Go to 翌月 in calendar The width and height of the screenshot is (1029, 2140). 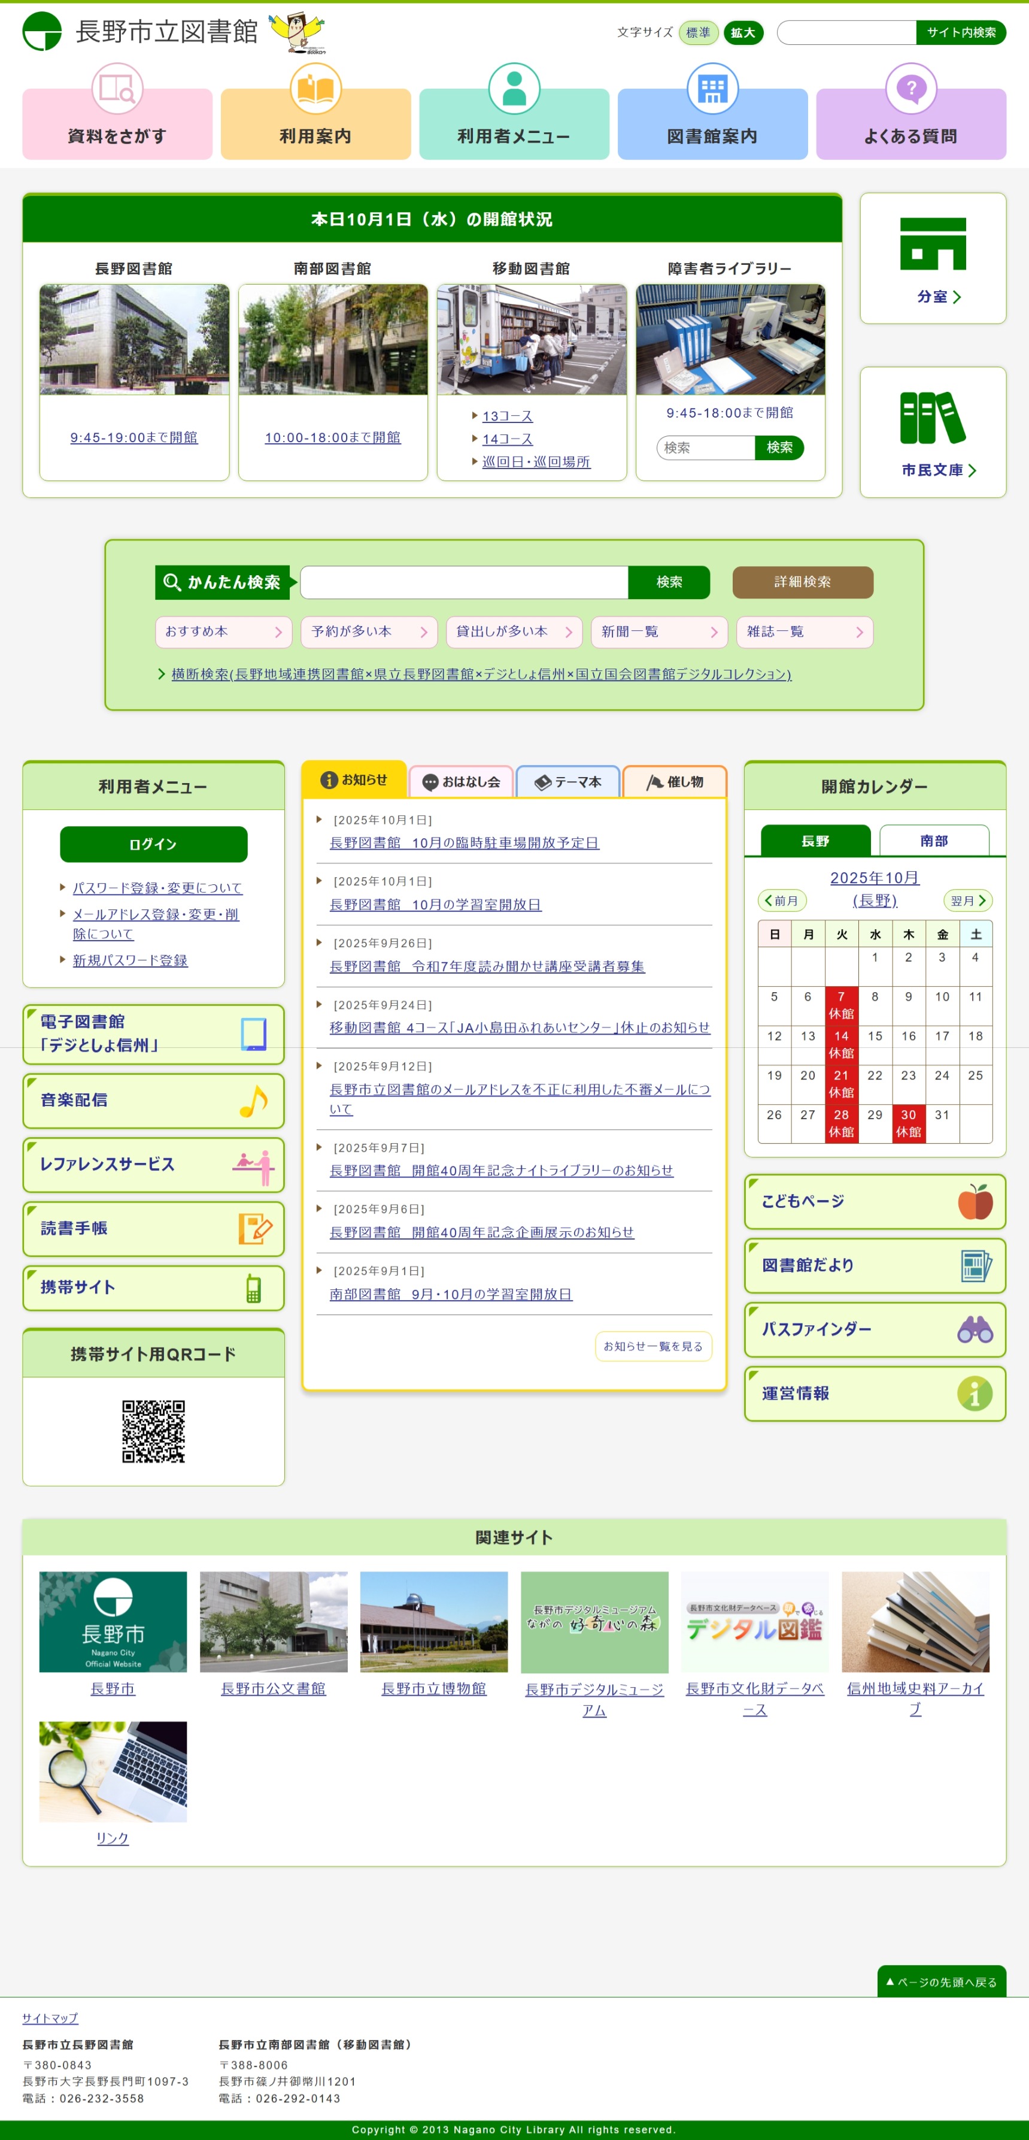[x=967, y=900]
